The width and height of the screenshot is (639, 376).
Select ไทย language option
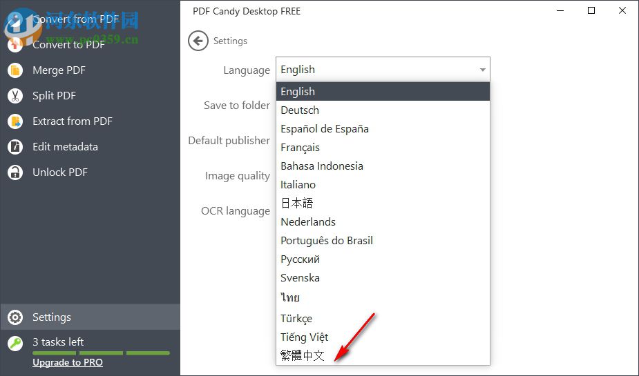point(383,297)
